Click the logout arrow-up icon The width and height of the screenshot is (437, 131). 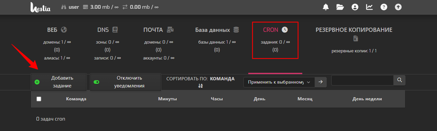click(x=398, y=7)
